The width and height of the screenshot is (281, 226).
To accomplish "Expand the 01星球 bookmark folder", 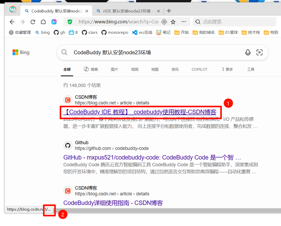I will point(228,32).
